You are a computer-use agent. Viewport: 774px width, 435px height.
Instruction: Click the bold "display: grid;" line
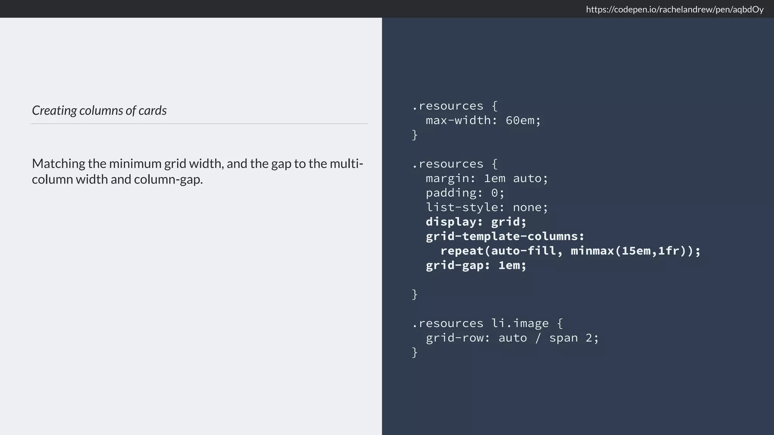pos(476,222)
